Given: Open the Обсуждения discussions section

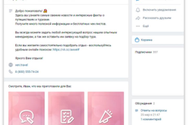Looking at the screenshot, I should point(143,103).
